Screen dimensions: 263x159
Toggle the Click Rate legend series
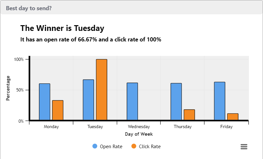tap(150, 147)
